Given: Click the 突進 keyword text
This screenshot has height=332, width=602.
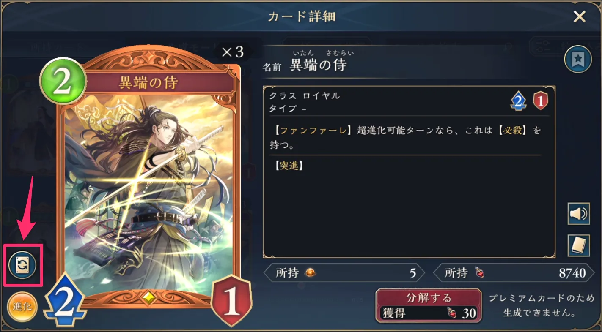Looking at the screenshot, I should pos(289,166).
